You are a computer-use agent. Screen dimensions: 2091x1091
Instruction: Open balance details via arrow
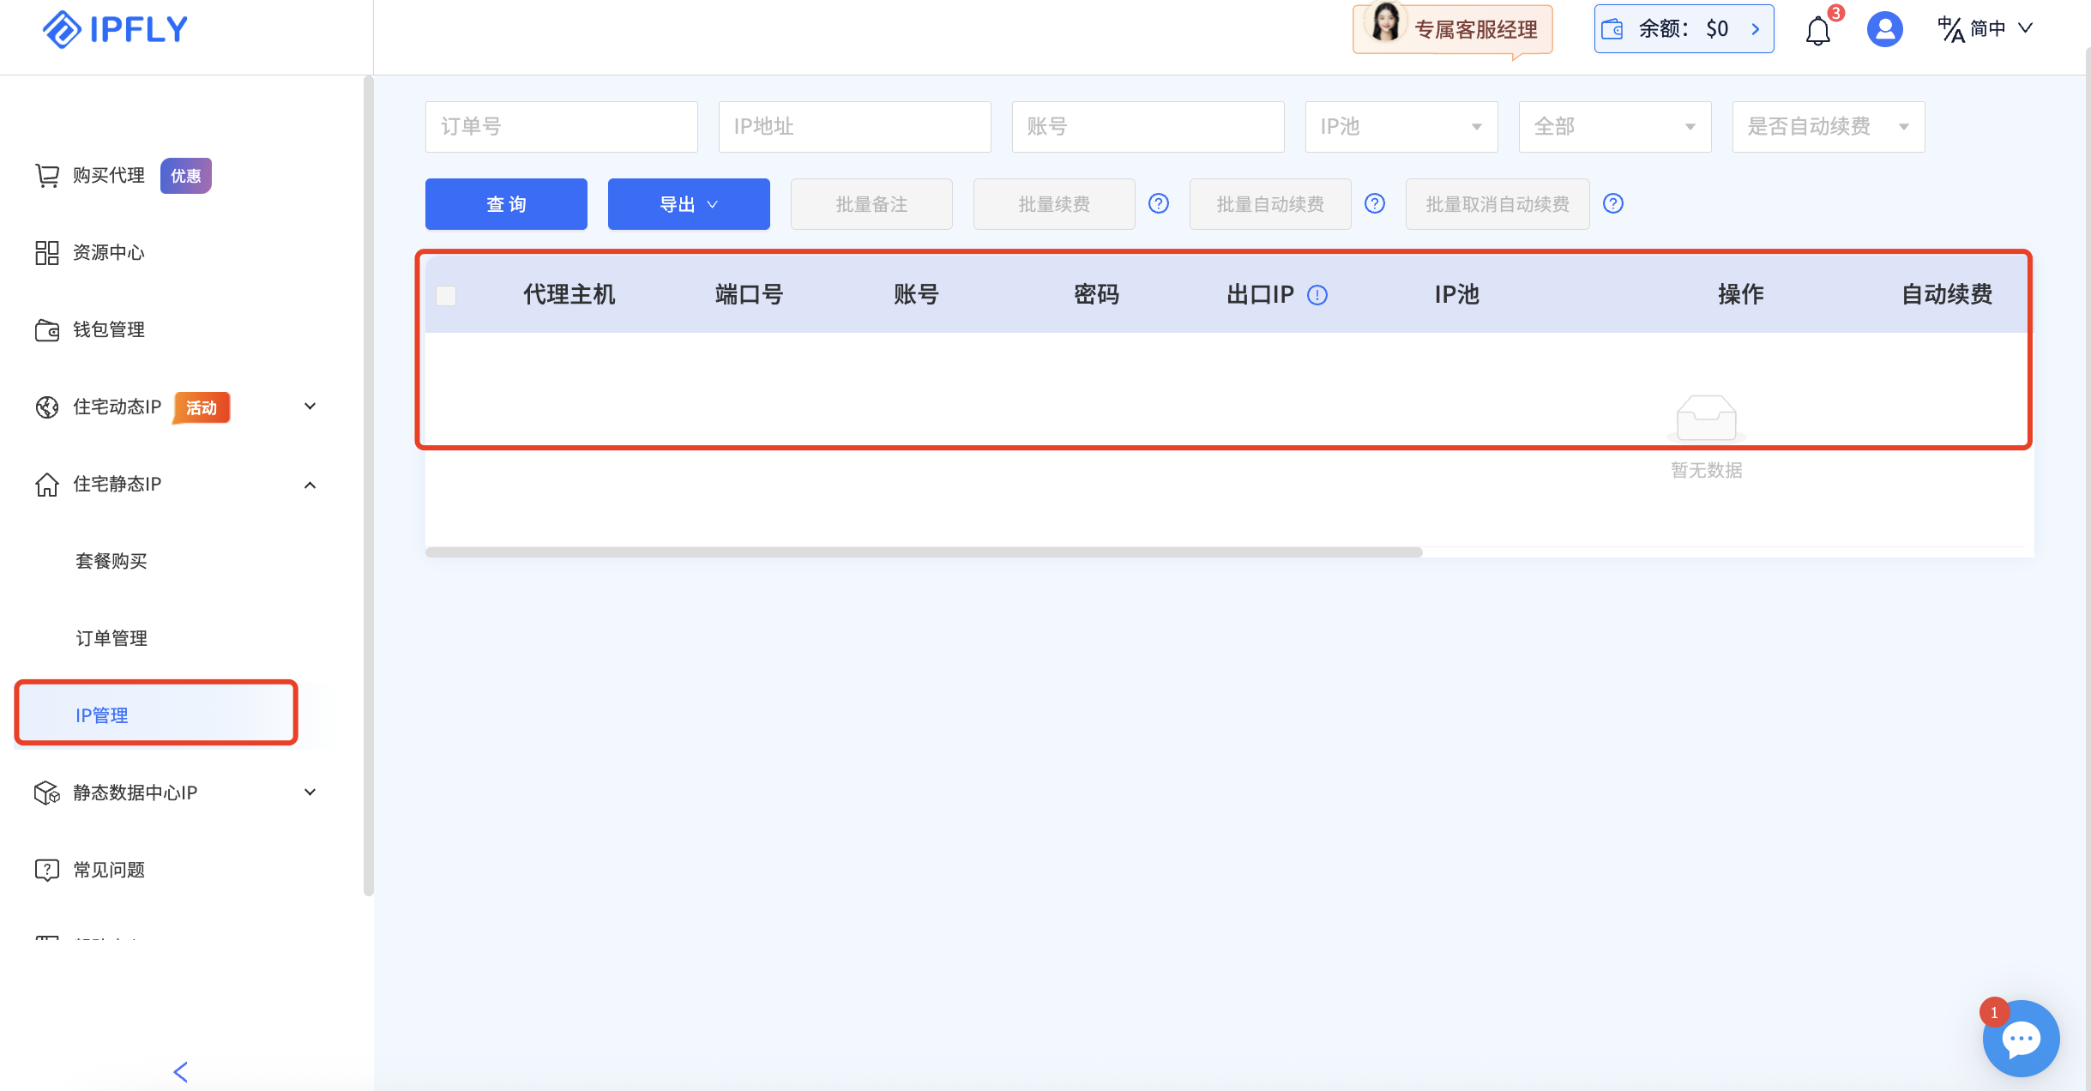point(1756,29)
